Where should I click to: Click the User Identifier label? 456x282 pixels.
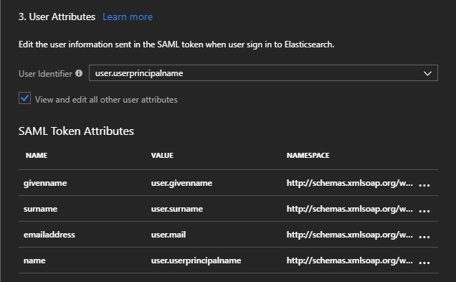point(45,74)
